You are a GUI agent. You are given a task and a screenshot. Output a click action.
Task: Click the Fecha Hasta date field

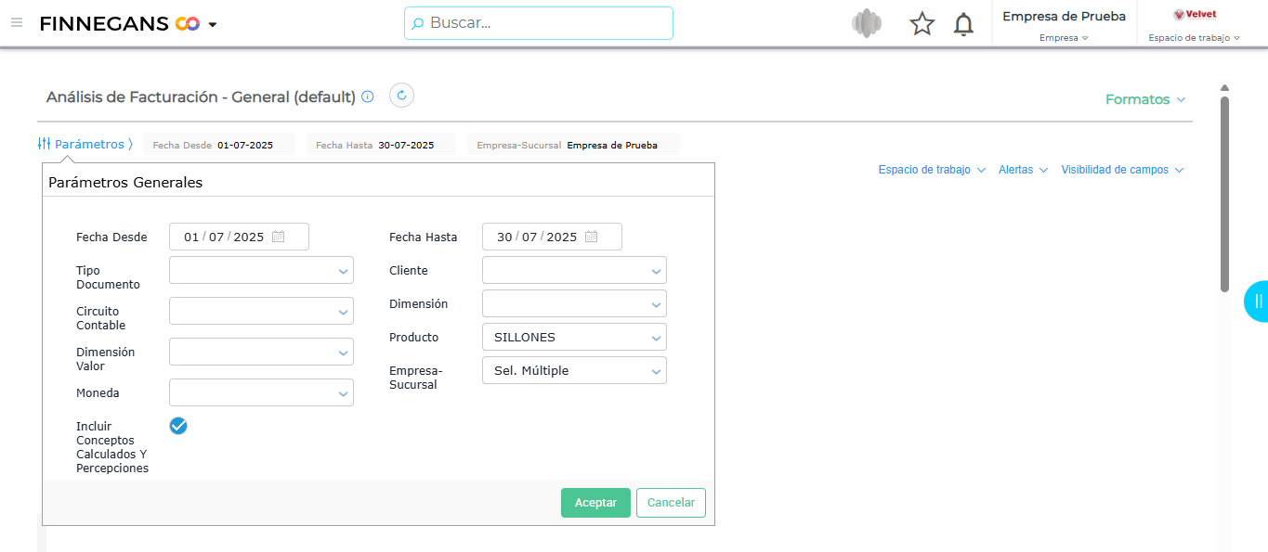552,237
